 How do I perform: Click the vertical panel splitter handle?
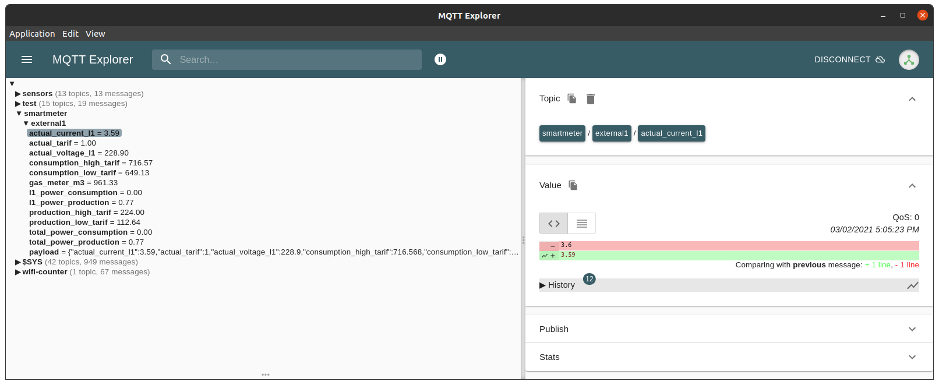pos(523,240)
